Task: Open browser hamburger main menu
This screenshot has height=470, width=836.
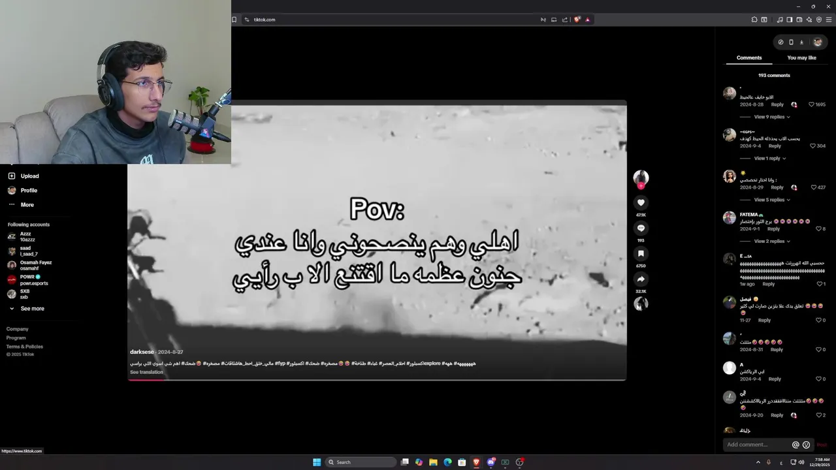Action: pyautogui.click(x=829, y=20)
